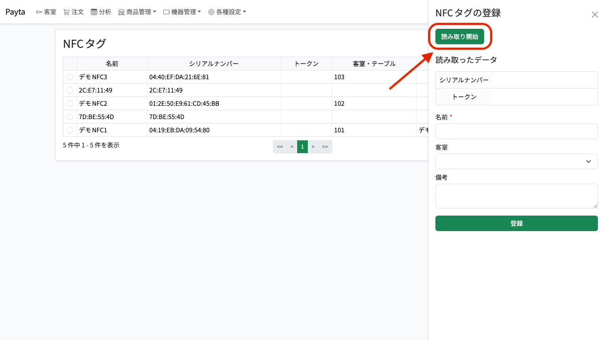The image size is (605, 340).
Task: Select page 1 in pagination
Action: point(302,147)
